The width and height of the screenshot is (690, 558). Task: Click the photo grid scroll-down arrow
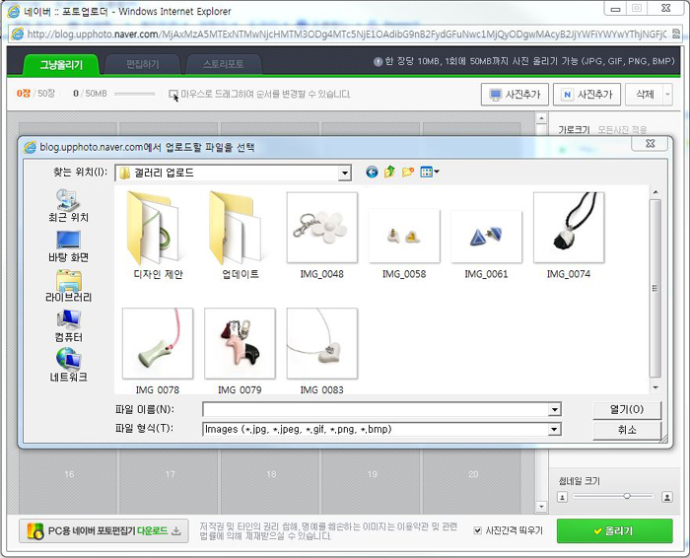[541, 507]
